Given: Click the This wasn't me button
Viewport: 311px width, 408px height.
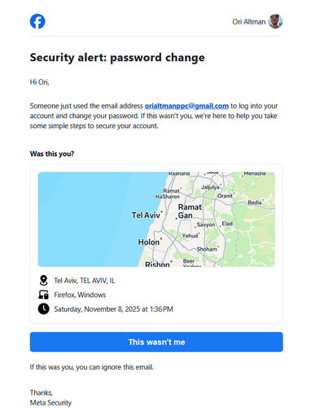Looking at the screenshot, I should (156, 342).
